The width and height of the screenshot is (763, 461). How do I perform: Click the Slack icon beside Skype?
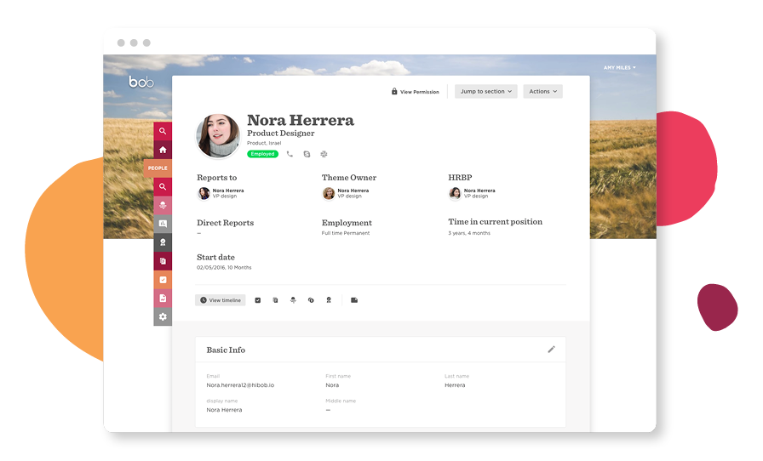[x=324, y=154]
